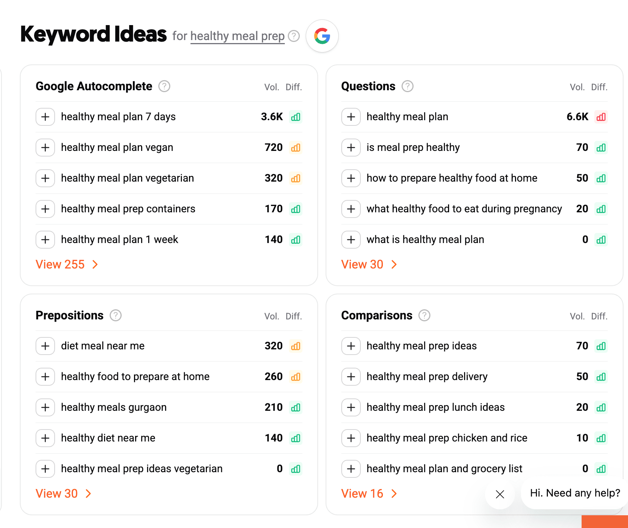
Task: Add keyword healthy meal prep delivery
Action: click(351, 377)
